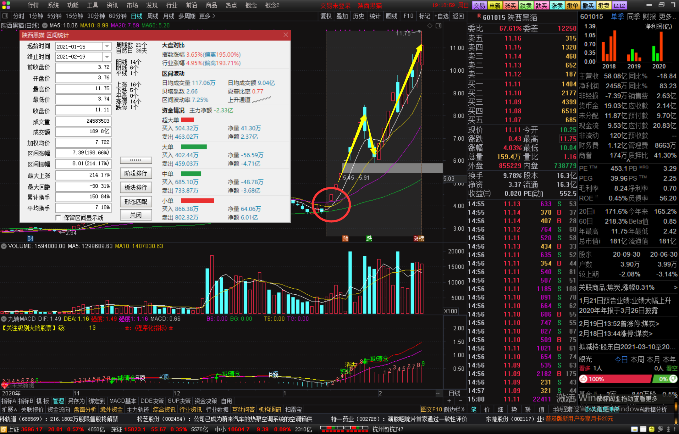
Task: Open 更多 in the finance panel
Action: [667, 17]
